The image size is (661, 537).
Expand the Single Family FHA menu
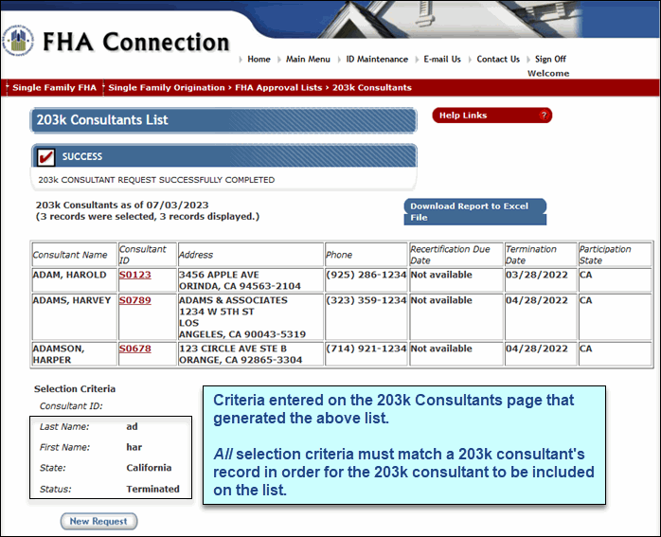tap(54, 88)
